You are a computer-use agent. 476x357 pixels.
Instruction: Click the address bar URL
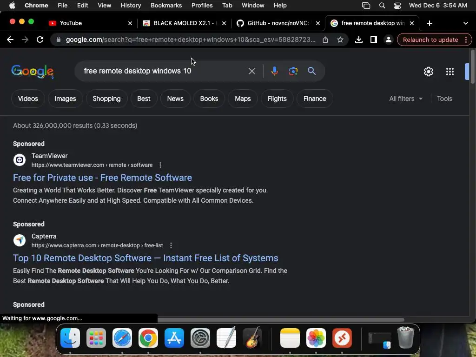click(x=190, y=40)
